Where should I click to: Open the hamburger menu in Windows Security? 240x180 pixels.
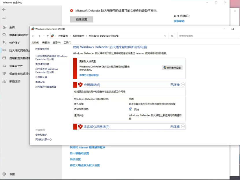click(4, 18)
